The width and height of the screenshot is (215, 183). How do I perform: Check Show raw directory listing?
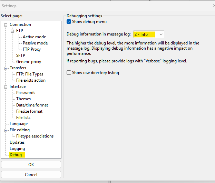pyautogui.click(x=69, y=73)
